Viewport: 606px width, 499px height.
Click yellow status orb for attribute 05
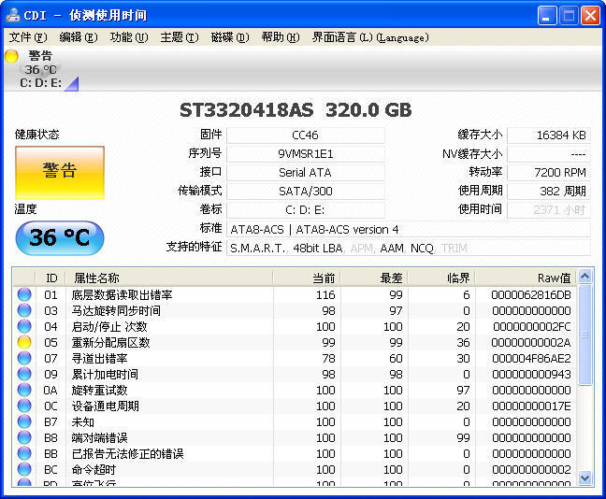point(24,343)
